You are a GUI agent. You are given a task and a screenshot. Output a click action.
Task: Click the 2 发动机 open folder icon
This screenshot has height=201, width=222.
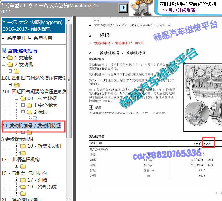tap(10, 64)
